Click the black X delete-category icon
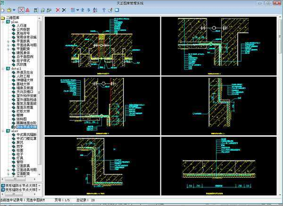 [64, 10]
